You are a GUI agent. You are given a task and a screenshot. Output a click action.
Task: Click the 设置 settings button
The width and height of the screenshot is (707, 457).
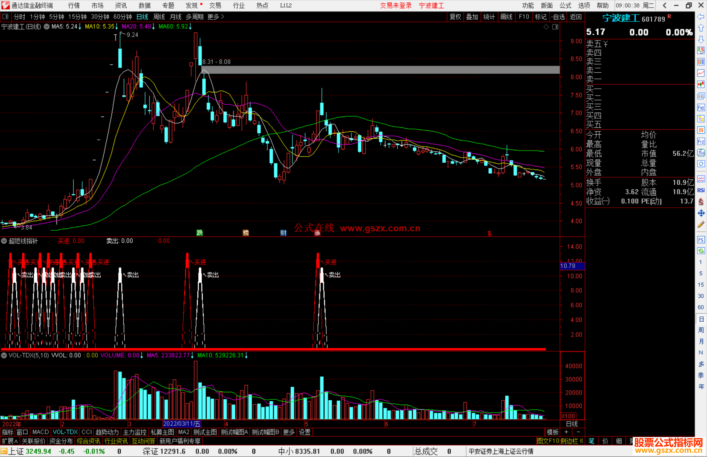(x=305, y=432)
